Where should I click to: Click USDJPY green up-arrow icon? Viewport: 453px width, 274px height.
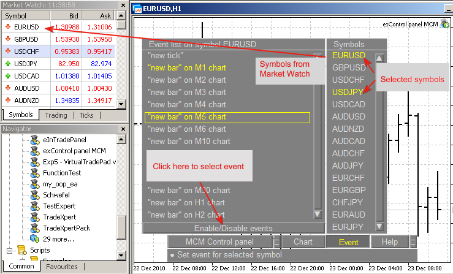click(x=8, y=64)
